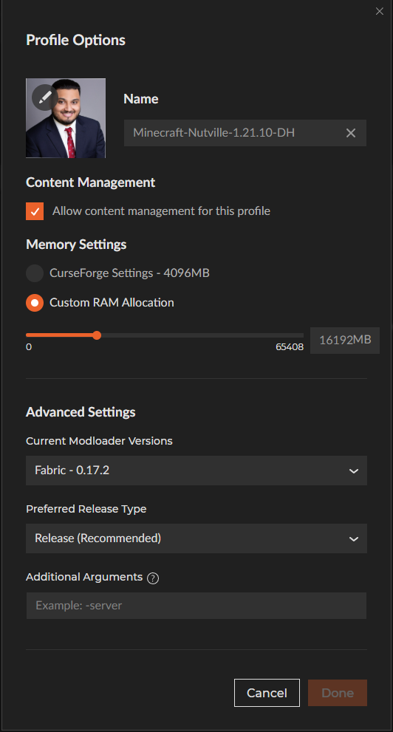Click the slider maximum label 65408

point(290,347)
